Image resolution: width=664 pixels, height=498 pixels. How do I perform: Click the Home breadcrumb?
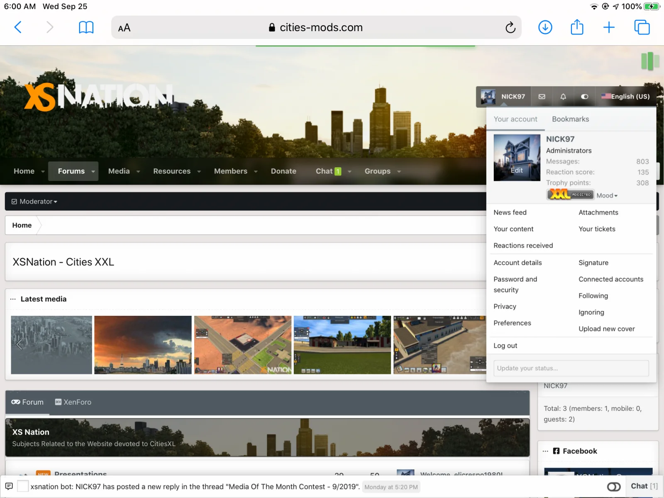click(x=22, y=225)
